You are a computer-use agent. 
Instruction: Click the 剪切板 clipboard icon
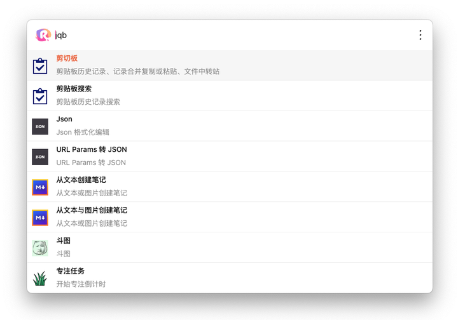[x=40, y=65]
